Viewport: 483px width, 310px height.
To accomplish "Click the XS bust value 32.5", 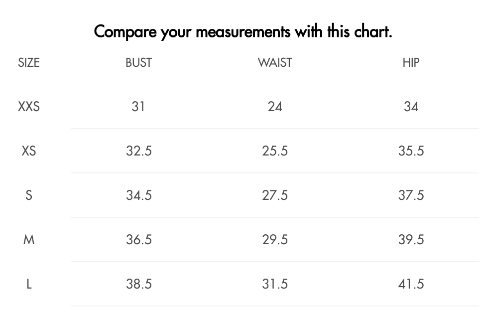I will pos(138,151).
